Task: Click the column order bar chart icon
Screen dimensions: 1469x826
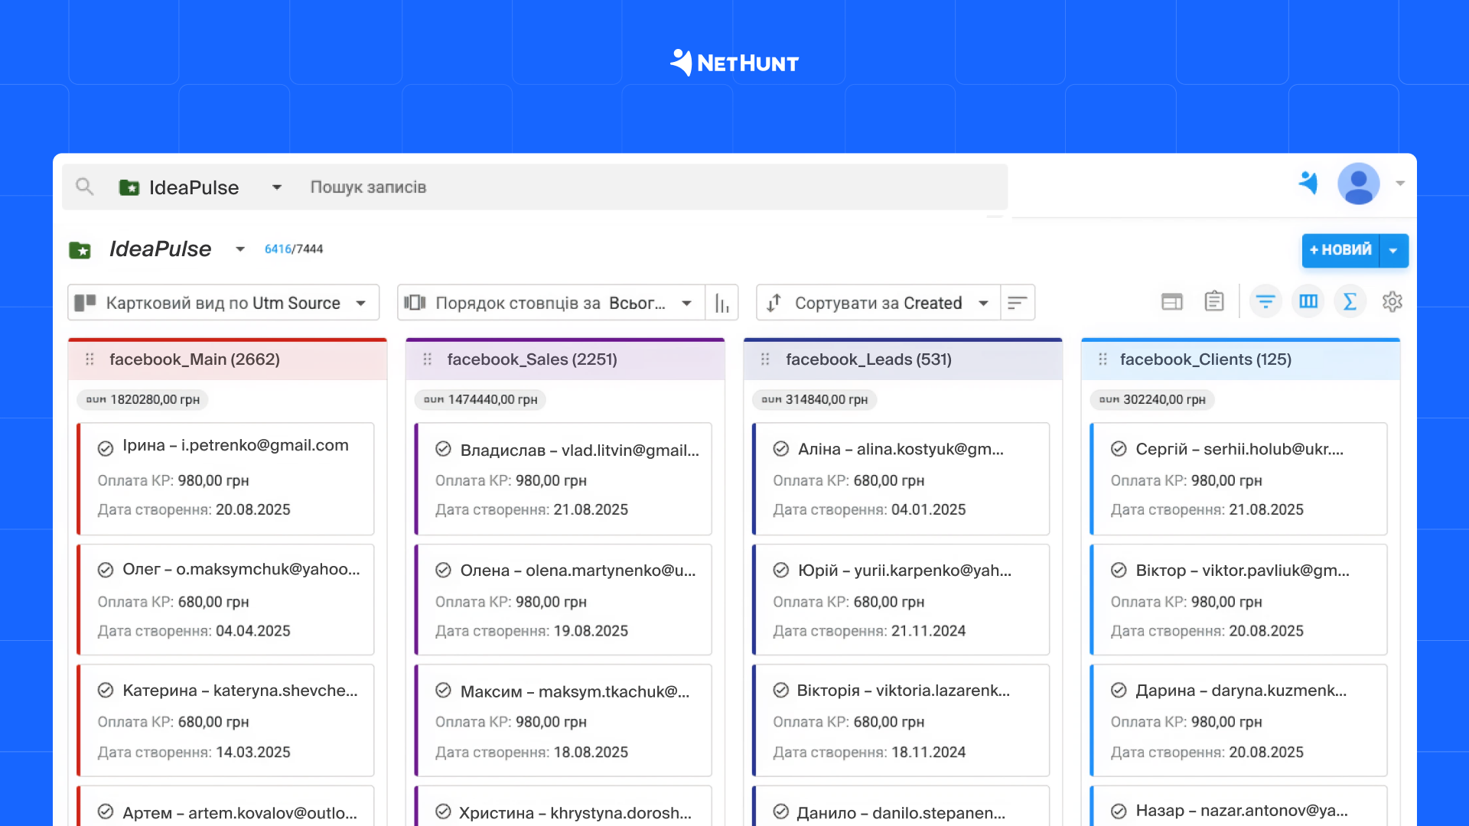Action: pyautogui.click(x=721, y=303)
